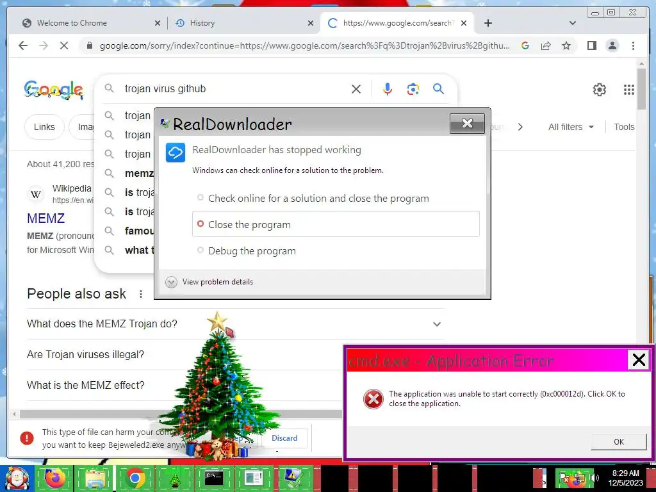The width and height of the screenshot is (656, 492).
Task: Click the action center flag tray icon
Action: [564, 478]
